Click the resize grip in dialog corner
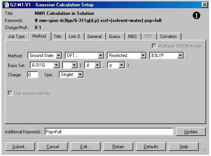Viewport: 211px width, 156px height. pyautogui.click(x=204, y=149)
